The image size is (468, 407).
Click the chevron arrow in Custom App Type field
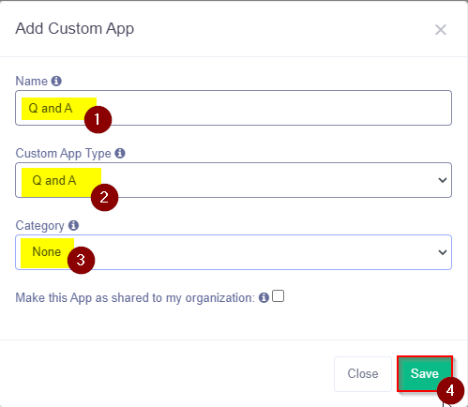coord(443,180)
